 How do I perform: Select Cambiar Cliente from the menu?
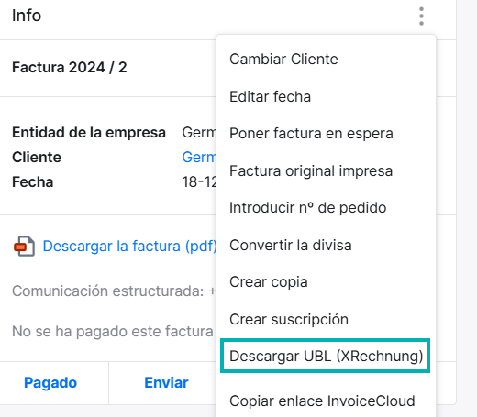283,59
